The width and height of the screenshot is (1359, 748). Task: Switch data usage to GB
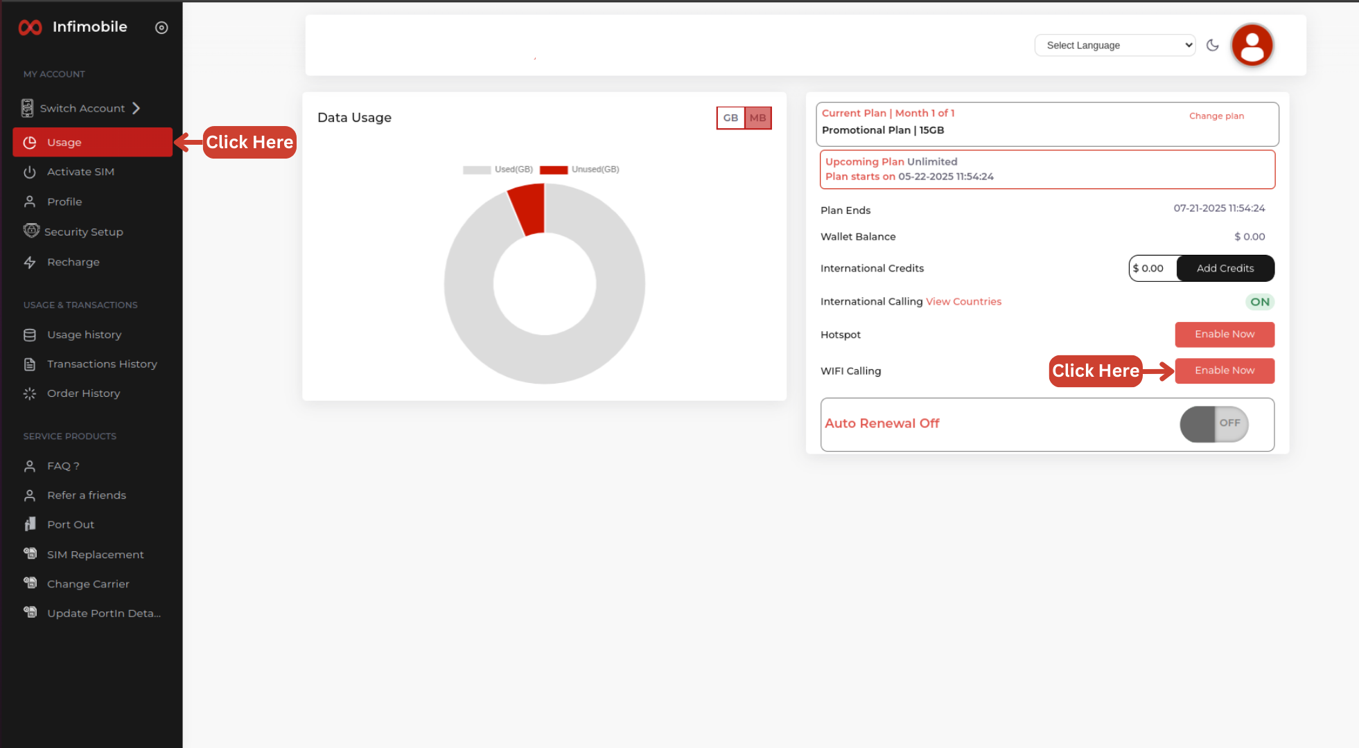[730, 118]
